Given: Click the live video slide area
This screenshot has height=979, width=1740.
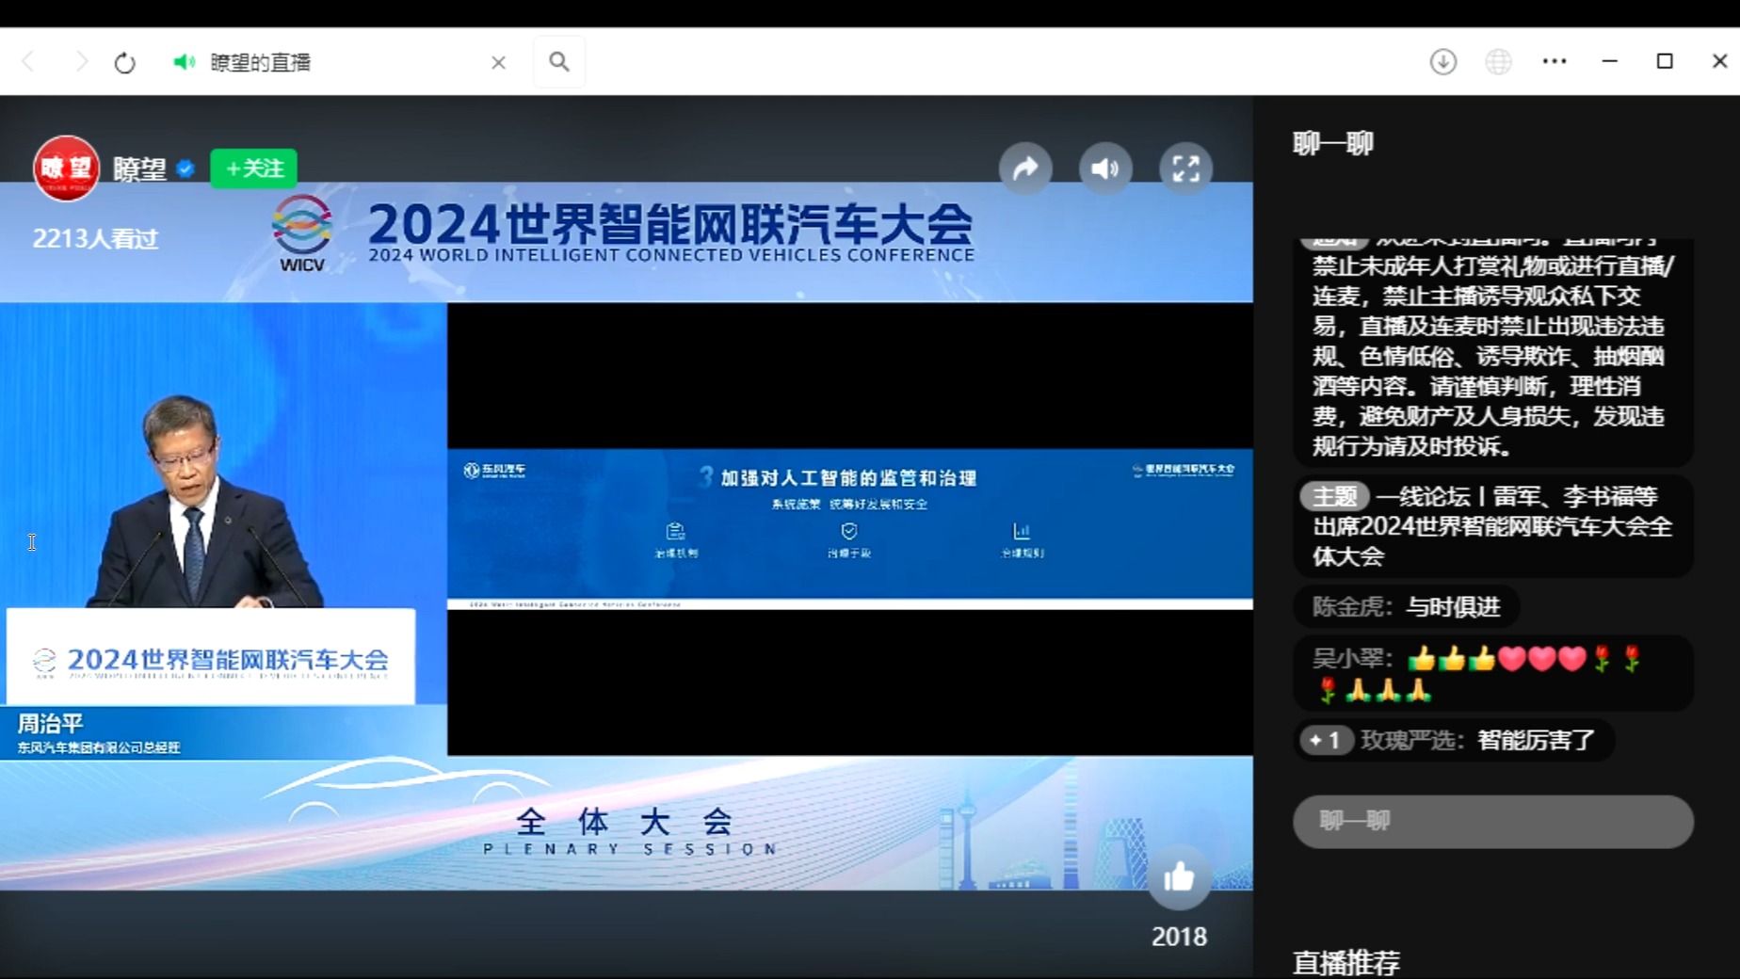Looking at the screenshot, I should [x=849, y=528].
